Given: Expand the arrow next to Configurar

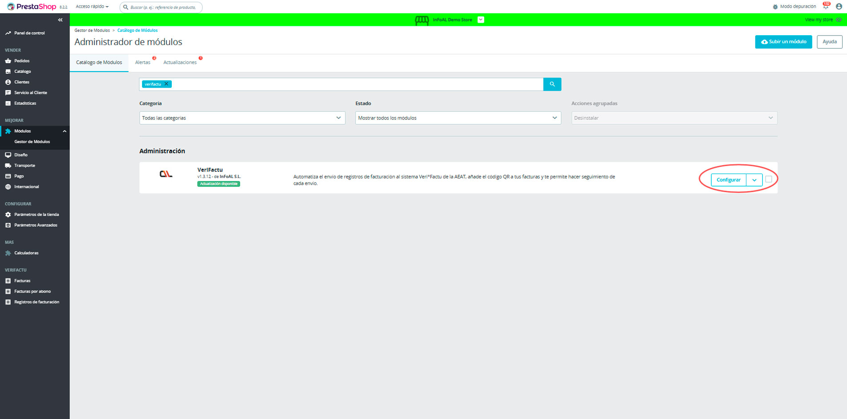Looking at the screenshot, I should point(754,180).
